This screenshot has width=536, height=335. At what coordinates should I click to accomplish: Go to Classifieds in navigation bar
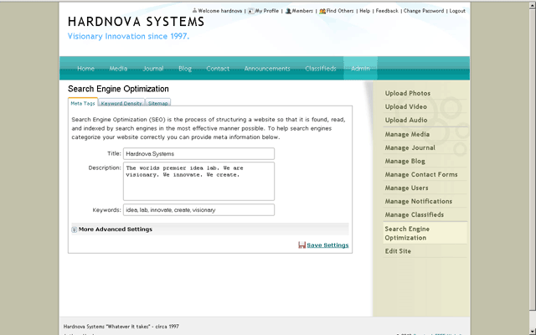pyautogui.click(x=321, y=69)
